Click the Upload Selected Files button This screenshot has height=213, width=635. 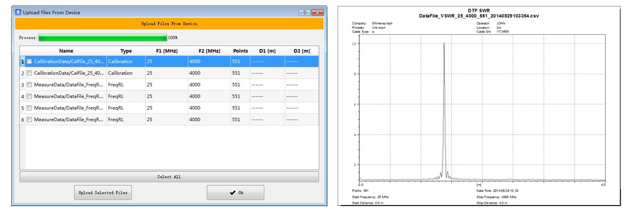pyautogui.click(x=103, y=193)
